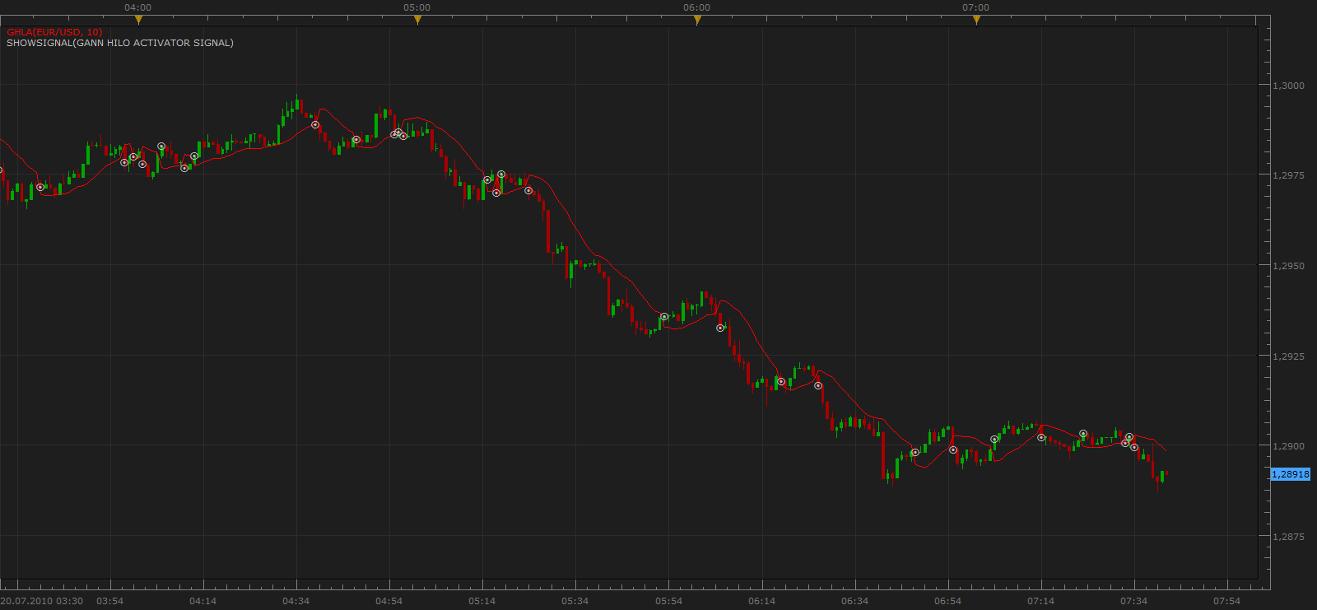1317x610 pixels.
Task: Select the SHOWSIGNAL(GANN HILO ACTIVATOR SIGNAL) label
Action: coord(120,43)
